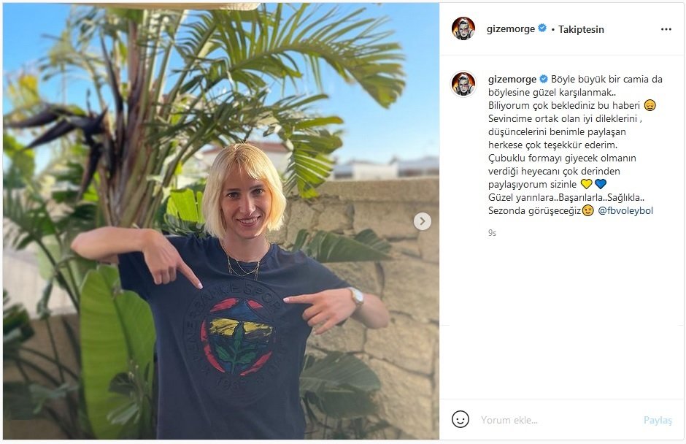Open the three-dots more options menu
This screenshot has width=686, height=444.
666,29
